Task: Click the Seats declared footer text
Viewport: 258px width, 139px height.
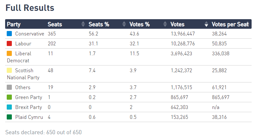Action: (x=44, y=132)
